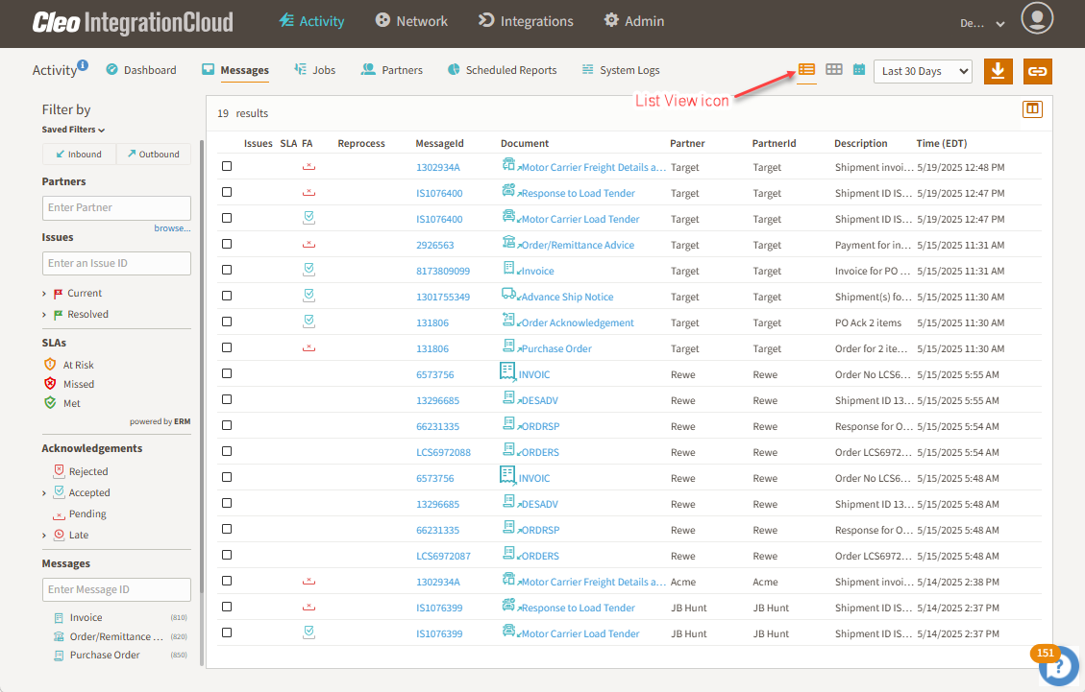This screenshot has height=692, width=1085.
Task: Select checkbox for LCS6972087 row
Action: coord(226,555)
